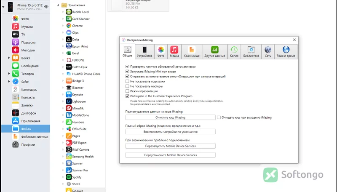The image size is (337, 192).
Task: Select the MikroTik app icon
Action: click(x=69, y=108)
